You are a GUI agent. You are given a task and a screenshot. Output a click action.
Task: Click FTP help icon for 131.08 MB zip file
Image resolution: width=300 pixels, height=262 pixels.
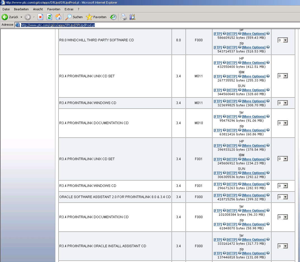click(224, 253)
